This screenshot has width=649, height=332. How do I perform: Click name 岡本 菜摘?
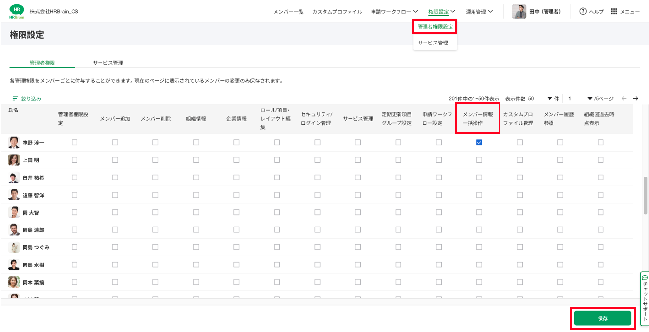33,283
